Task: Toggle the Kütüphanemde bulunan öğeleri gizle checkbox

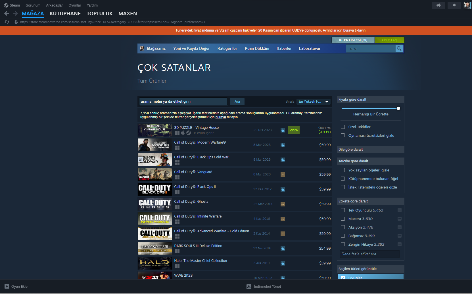Action: (343, 179)
